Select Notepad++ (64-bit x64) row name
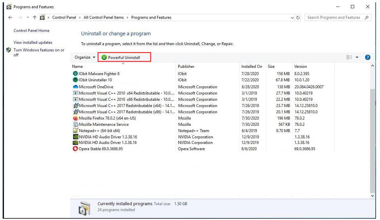 99,131
